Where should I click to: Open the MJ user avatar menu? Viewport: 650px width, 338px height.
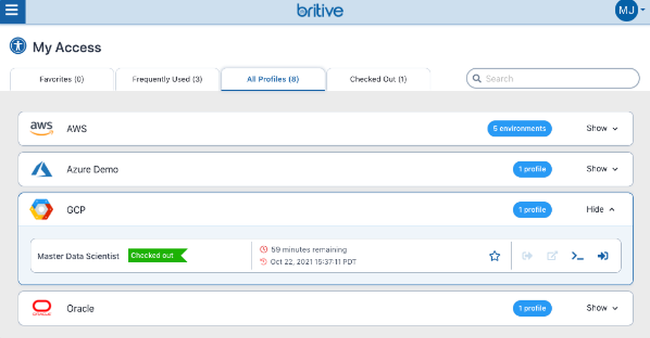[x=627, y=10]
